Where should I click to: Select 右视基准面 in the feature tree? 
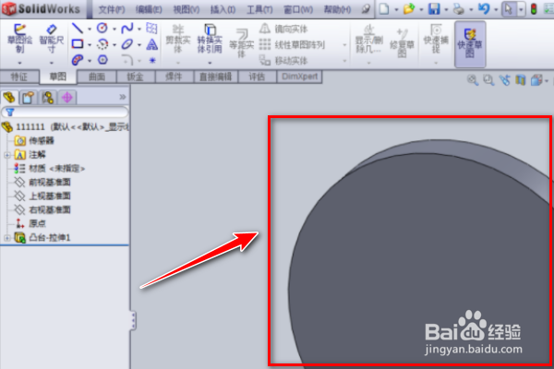pyautogui.click(x=42, y=210)
